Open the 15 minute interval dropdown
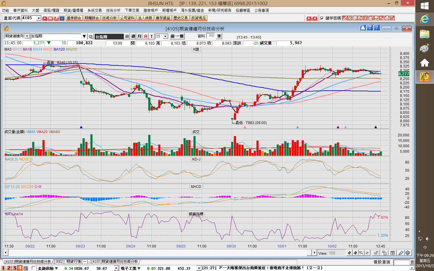 [x=165, y=36]
